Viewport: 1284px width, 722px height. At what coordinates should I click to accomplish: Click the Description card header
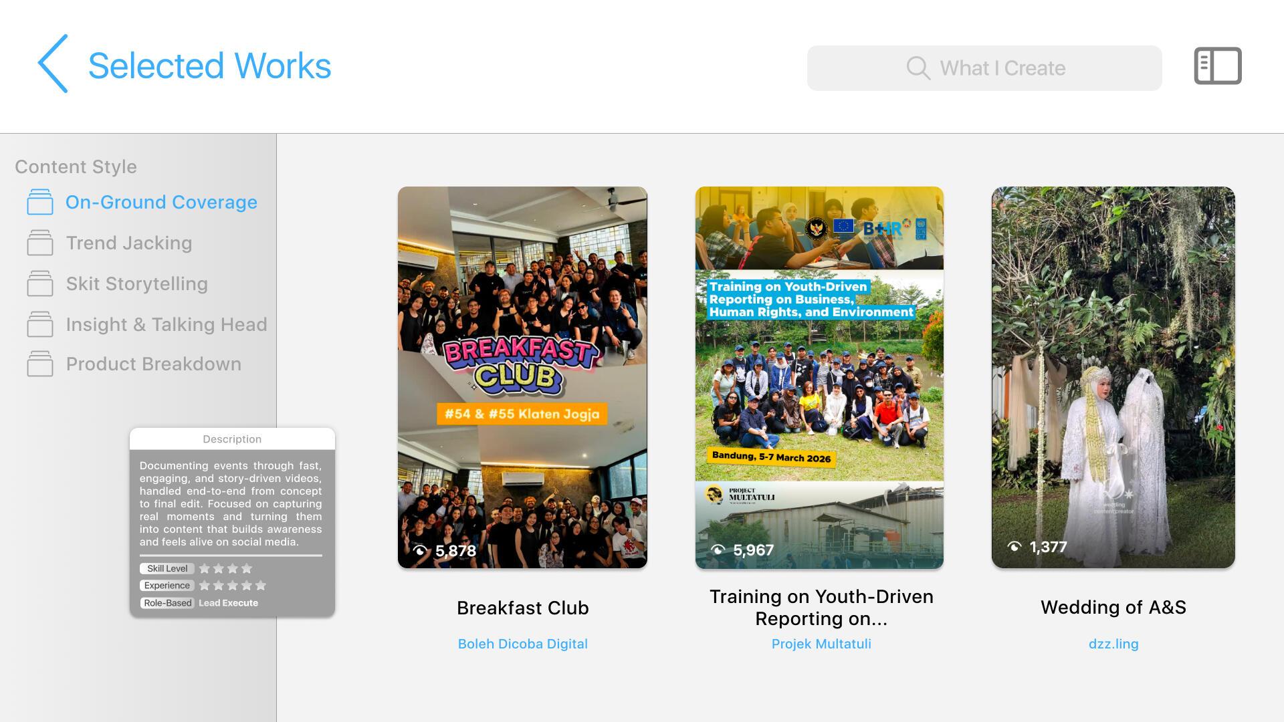click(232, 439)
